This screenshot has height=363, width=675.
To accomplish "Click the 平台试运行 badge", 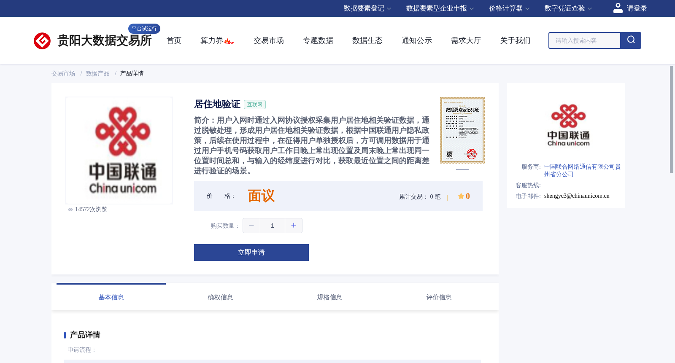I will pyautogui.click(x=144, y=29).
